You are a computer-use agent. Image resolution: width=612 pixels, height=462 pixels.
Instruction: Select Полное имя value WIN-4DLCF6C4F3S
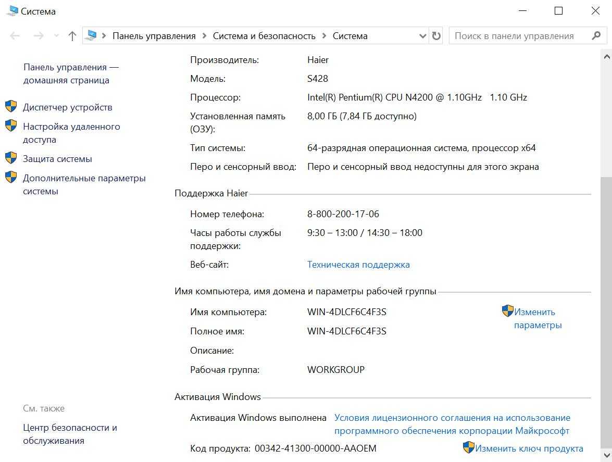(346, 331)
